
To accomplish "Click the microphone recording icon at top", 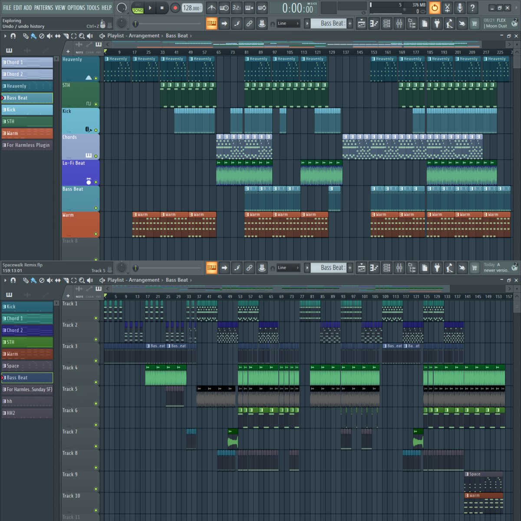I will 460,8.
